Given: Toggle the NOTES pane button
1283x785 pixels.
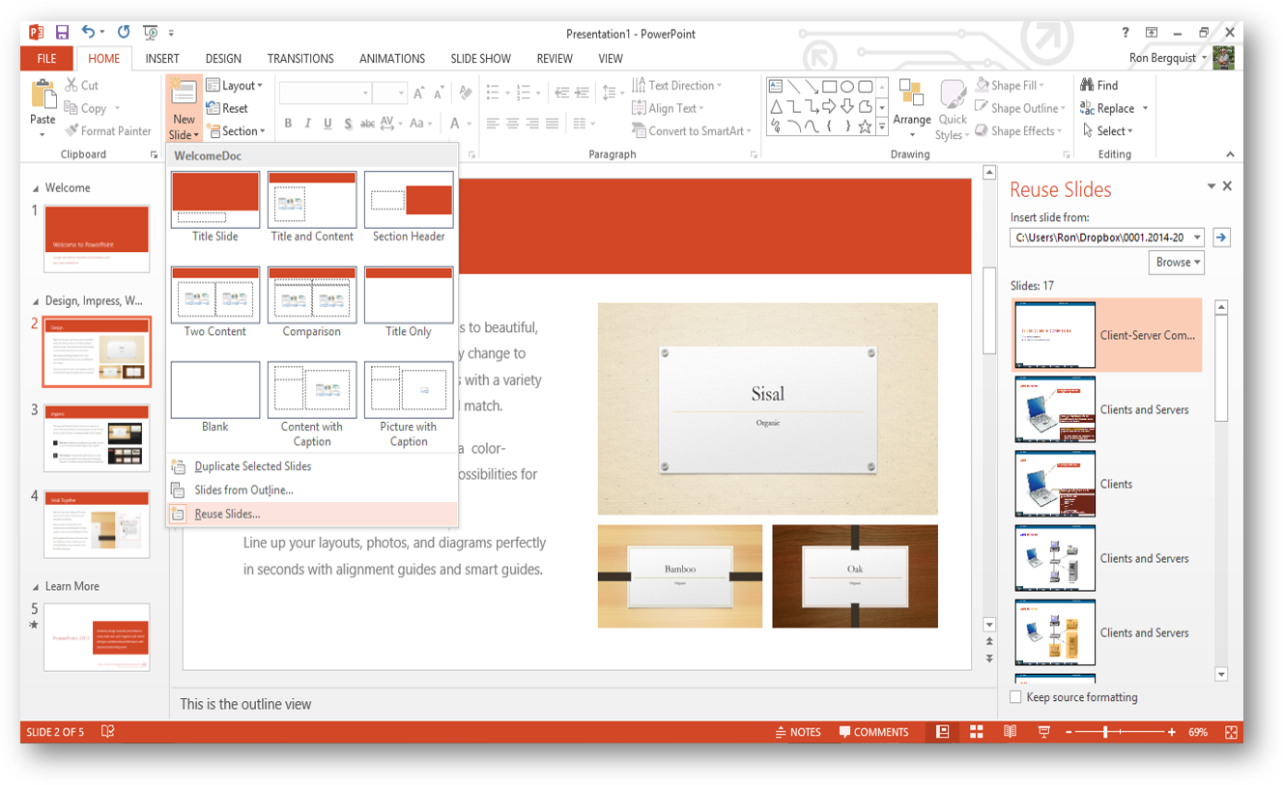Looking at the screenshot, I should coord(798,732).
